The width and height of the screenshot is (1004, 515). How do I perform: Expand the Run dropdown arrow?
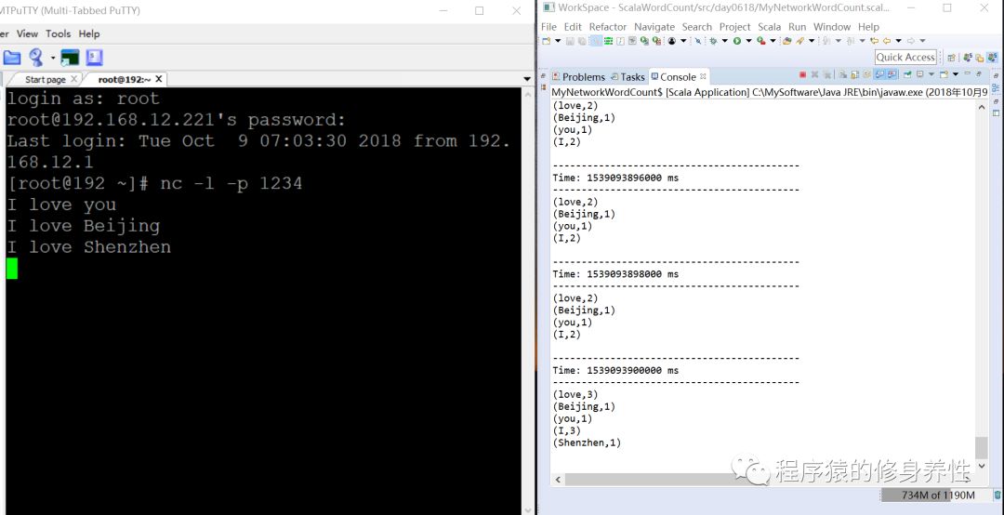click(x=748, y=40)
